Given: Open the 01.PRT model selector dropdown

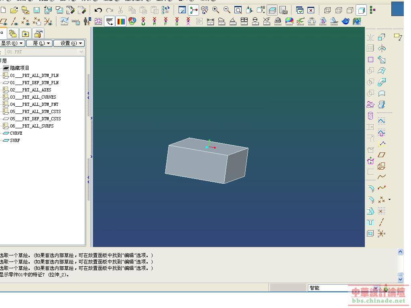Looking at the screenshot, I should pos(81,52).
